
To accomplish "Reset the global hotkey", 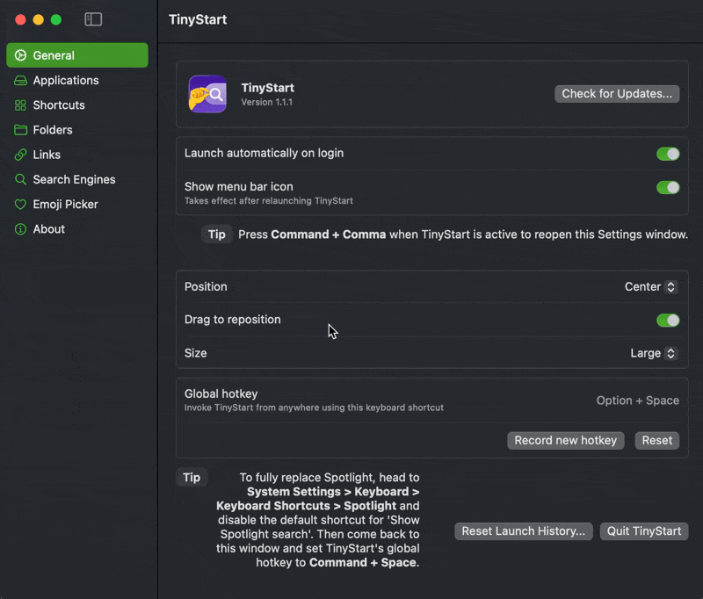I will (x=656, y=440).
